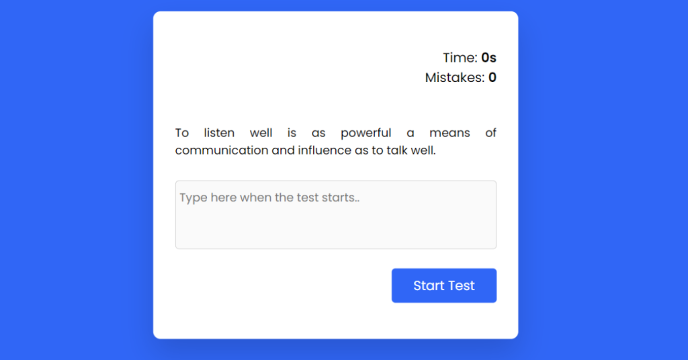
Task: Click the Time label
Action: 460,58
